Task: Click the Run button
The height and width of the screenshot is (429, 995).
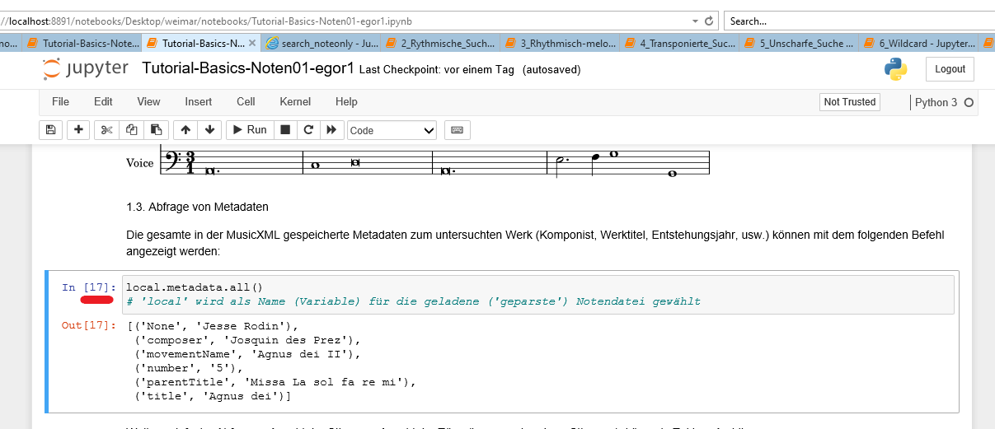Action: click(248, 130)
